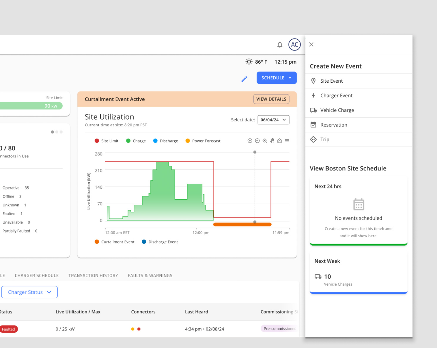Enable the selection zoom magnifier tool

[x=265, y=141]
